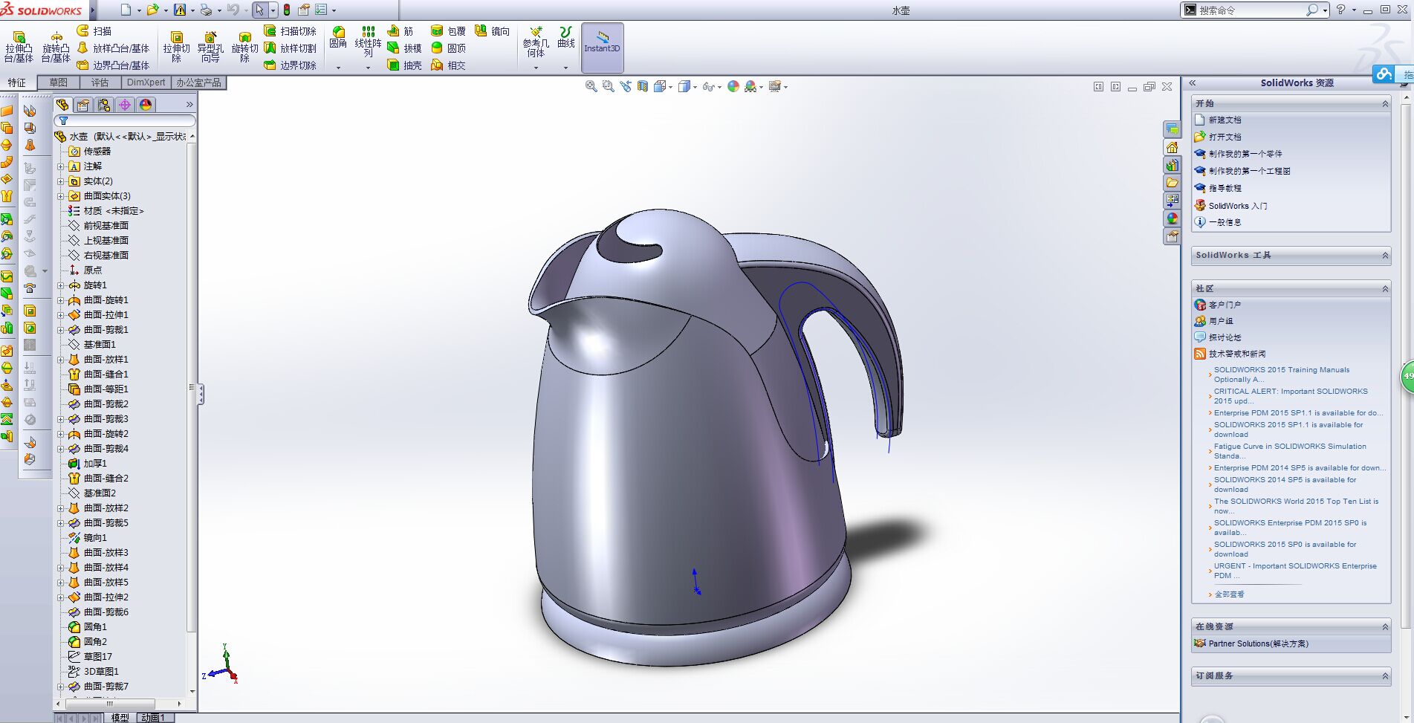Image resolution: width=1414 pixels, height=723 pixels.
Task: Select the Revolved Cut (旋转切除) tool
Action: click(x=244, y=47)
